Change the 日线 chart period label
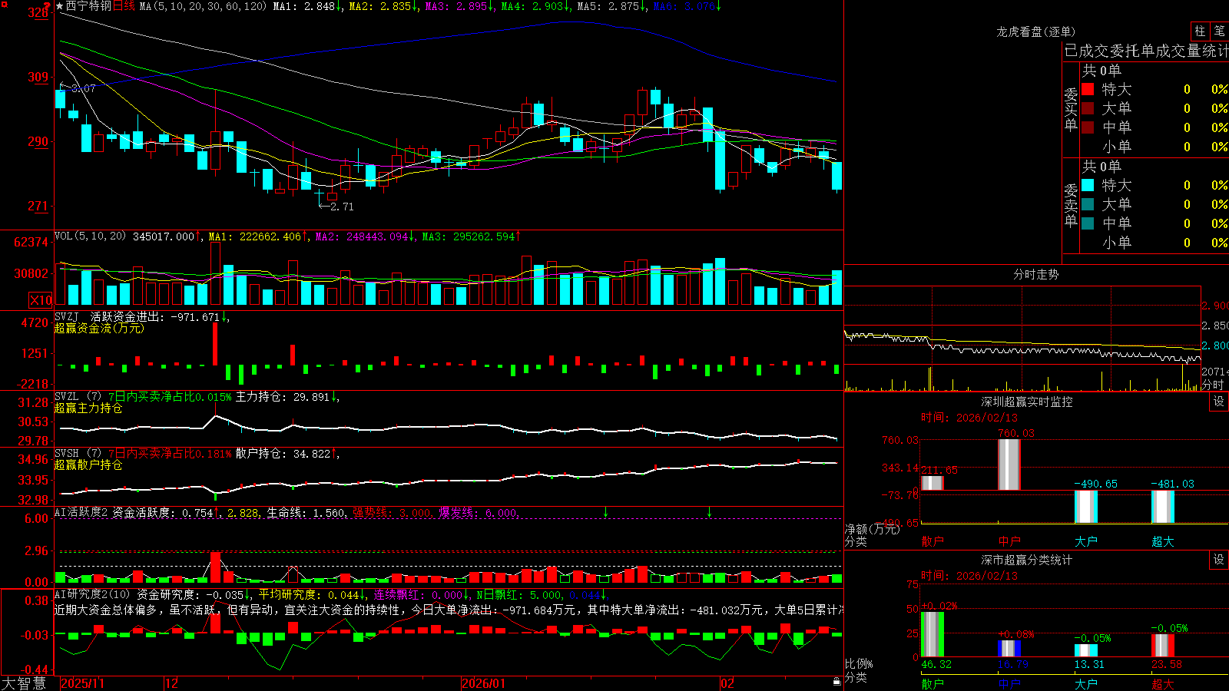The width and height of the screenshot is (1229, 691). [124, 6]
